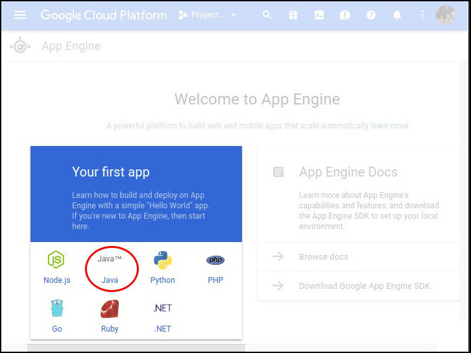The image size is (471, 353).
Task: Select the .NET logo icon
Action: (x=162, y=308)
